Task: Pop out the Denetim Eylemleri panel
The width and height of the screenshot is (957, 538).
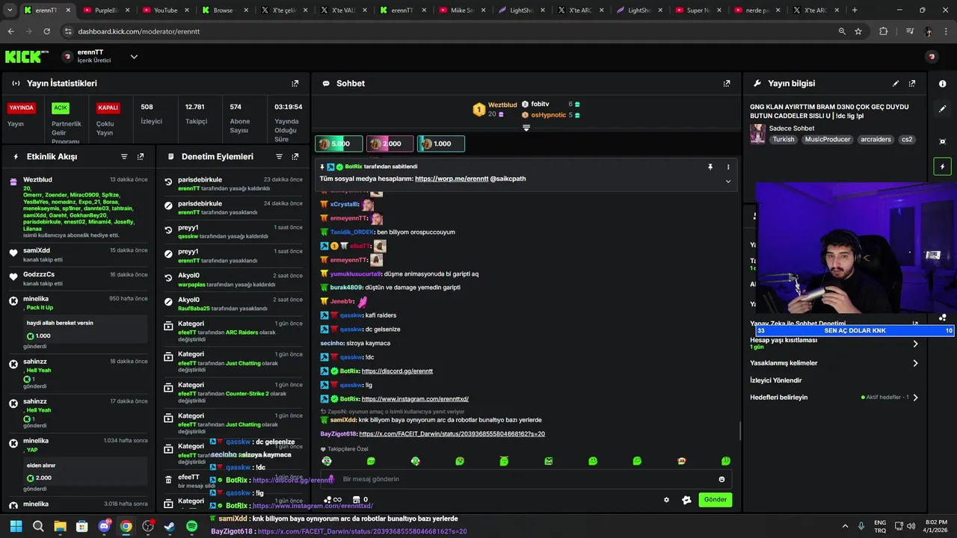Action: [x=295, y=157]
